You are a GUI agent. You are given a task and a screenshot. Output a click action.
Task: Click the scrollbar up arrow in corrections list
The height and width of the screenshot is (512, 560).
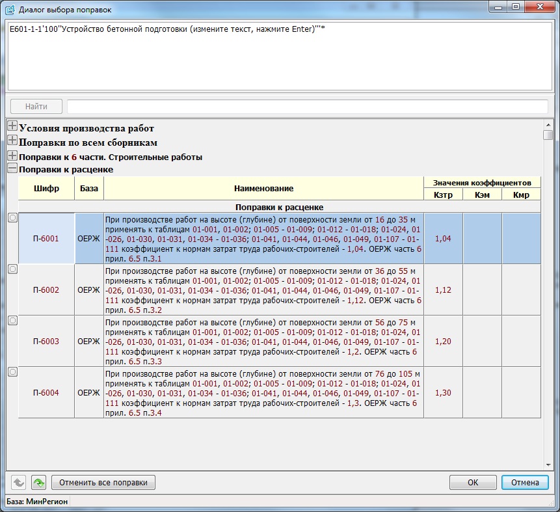tap(548, 124)
